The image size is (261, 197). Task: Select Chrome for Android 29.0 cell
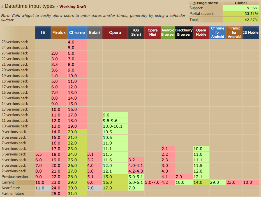218,182
